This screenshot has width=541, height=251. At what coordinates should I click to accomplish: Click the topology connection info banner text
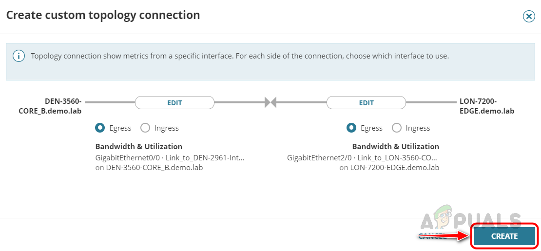point(240,56)
